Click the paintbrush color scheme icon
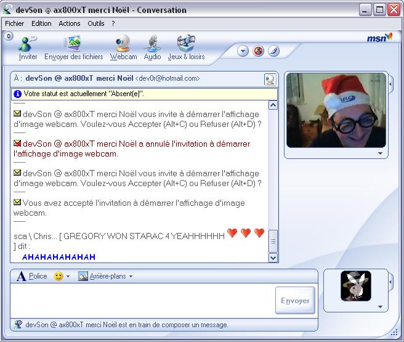This screenshot has height=342, width=404. tap(273, 51)
